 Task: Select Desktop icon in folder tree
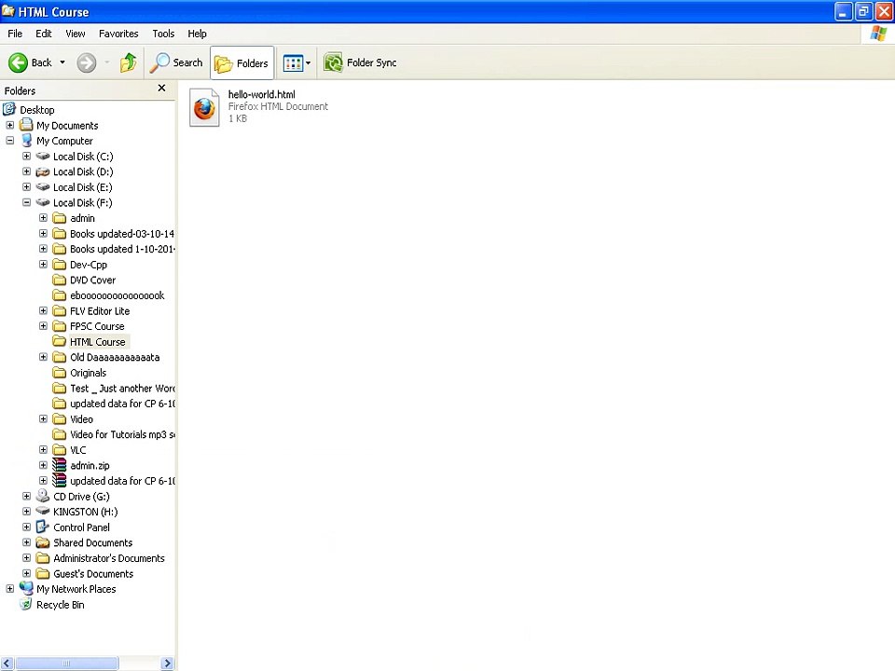[9, 109]
